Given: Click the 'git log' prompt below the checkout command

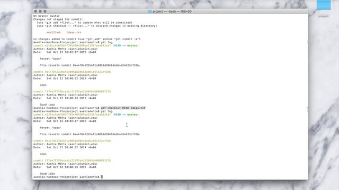Looking at the screenshot, I should click(x=73, y=111).
